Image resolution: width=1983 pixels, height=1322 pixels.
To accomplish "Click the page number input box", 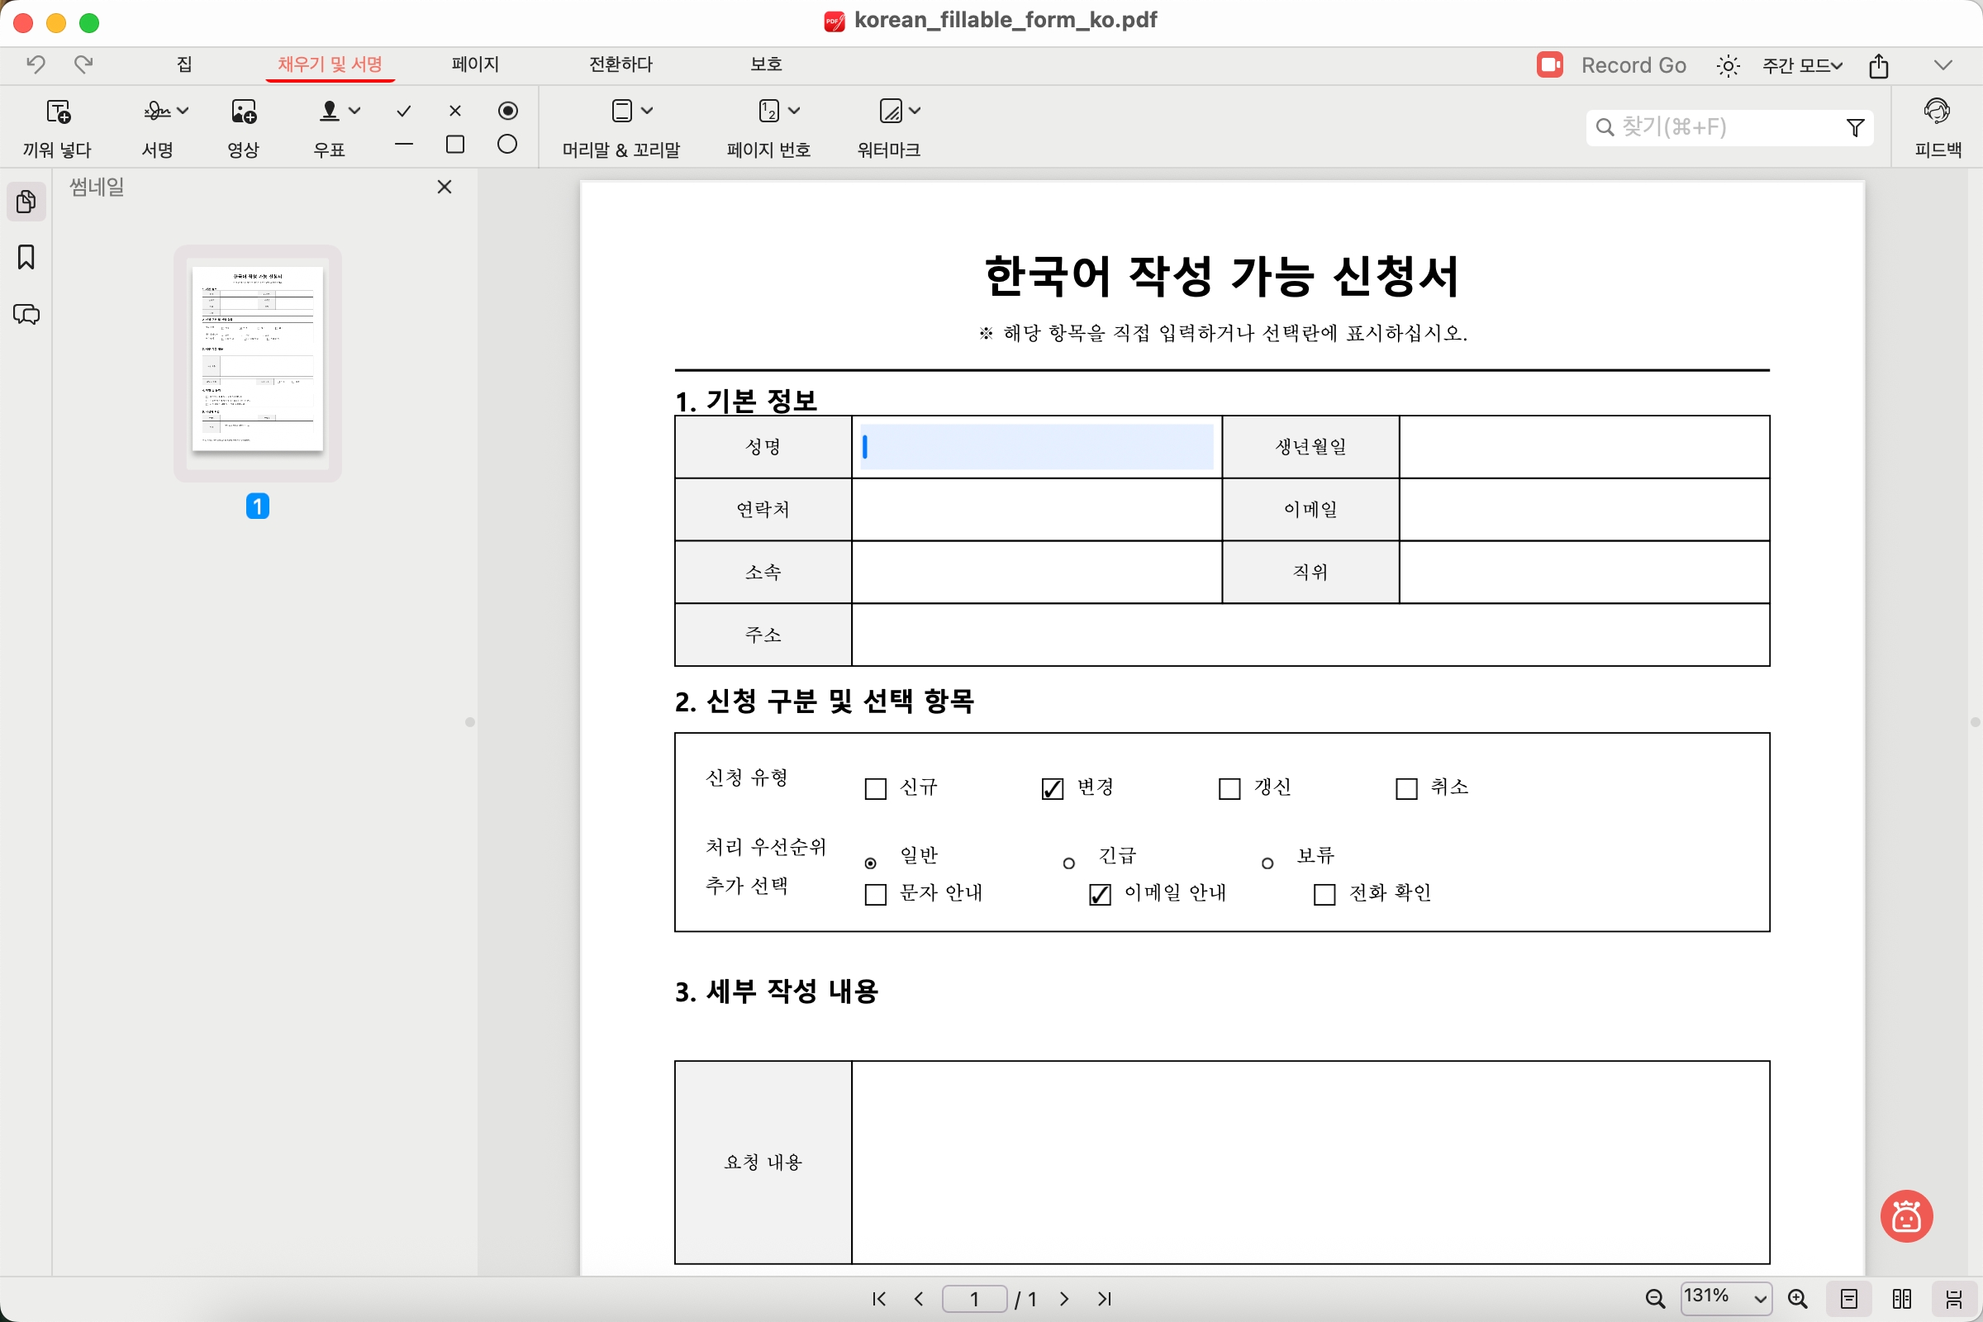I will pyautogui.click(x=975, y=1299).
